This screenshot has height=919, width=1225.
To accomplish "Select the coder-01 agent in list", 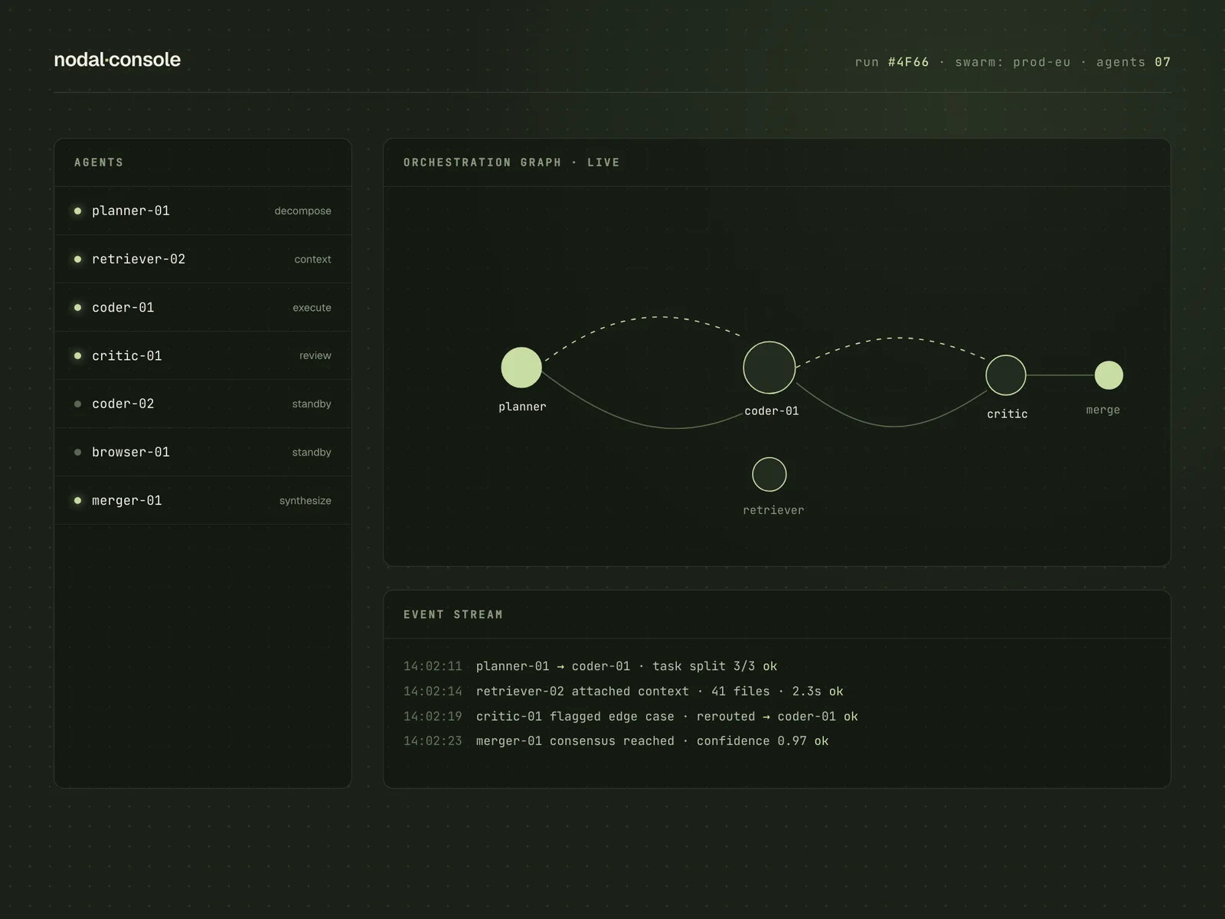I will coord(203,307).
